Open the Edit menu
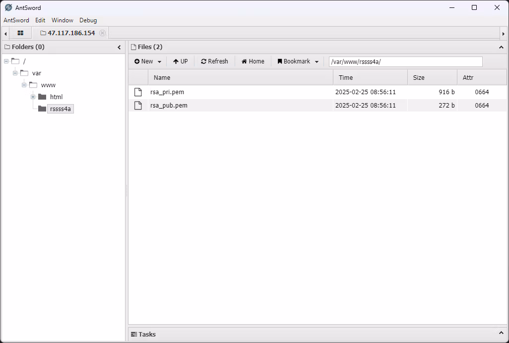Viewport: 509px width, 343px height. point(40,20)
